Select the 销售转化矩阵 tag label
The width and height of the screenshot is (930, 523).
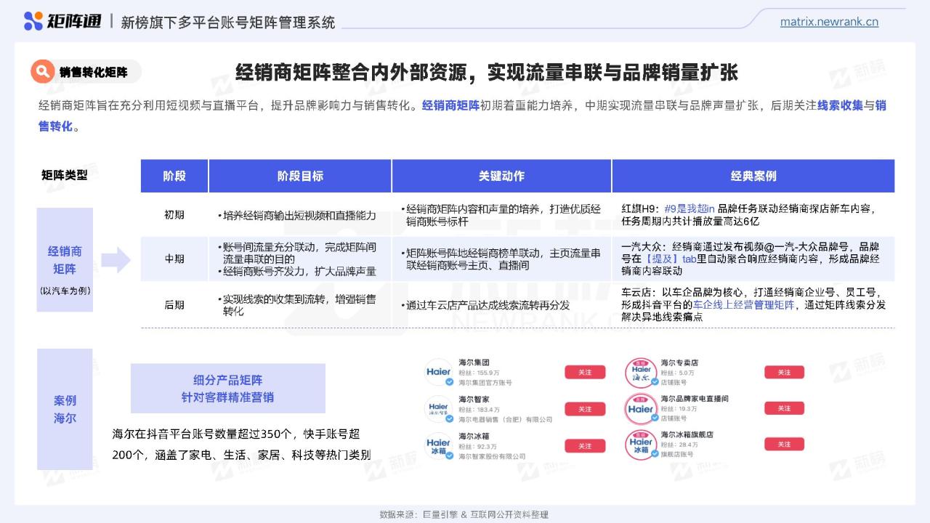click(93, 72)
